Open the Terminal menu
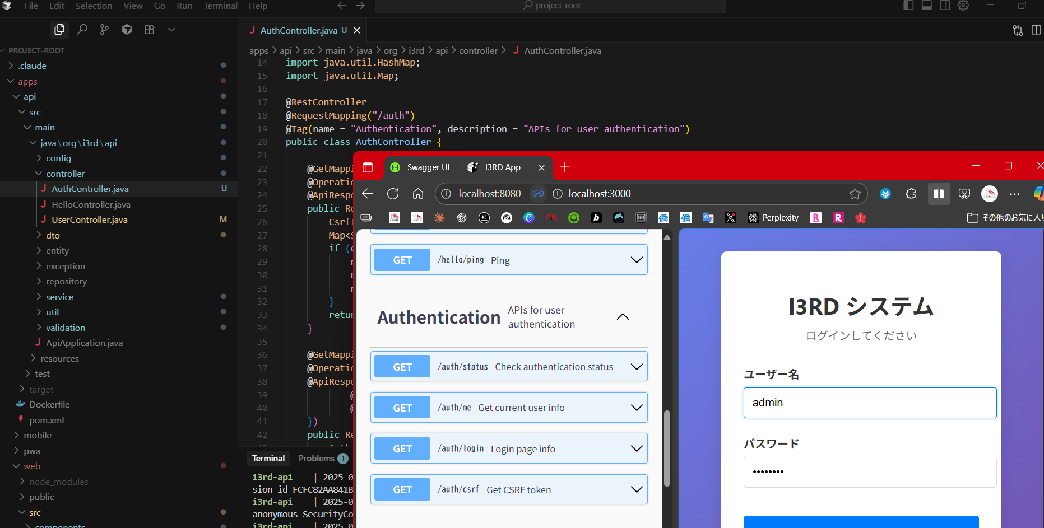This screenshot has height=528, width=1044. point(220,6)
